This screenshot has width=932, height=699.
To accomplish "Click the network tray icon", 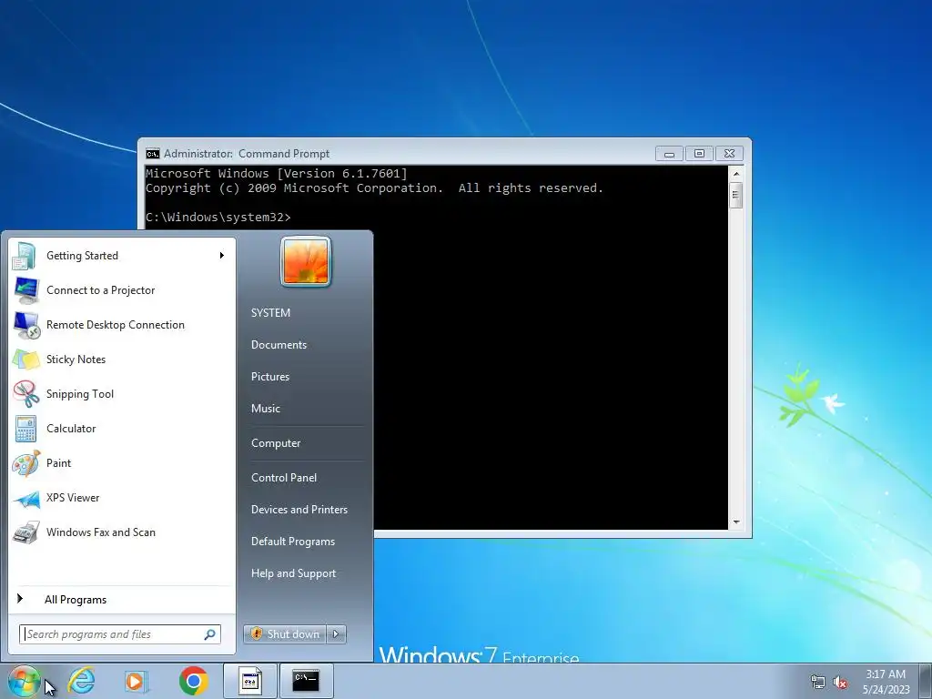I will [x=818, y=682].
